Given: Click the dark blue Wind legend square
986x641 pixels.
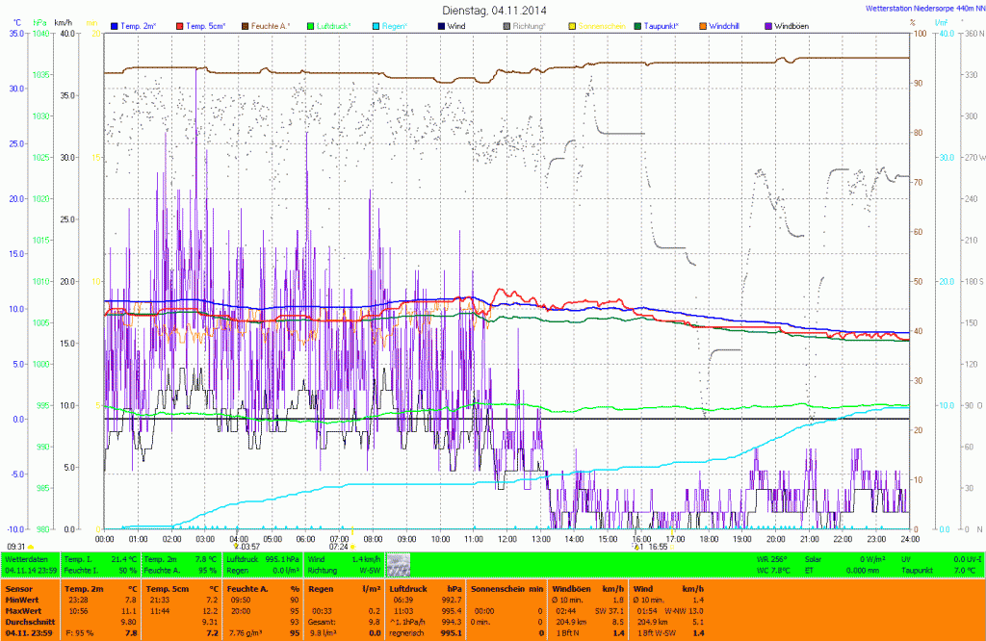Looking at the screenshot, I should point(440,24).
